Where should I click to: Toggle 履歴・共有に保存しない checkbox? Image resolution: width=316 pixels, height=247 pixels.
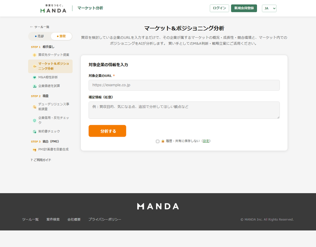[158, 141]
